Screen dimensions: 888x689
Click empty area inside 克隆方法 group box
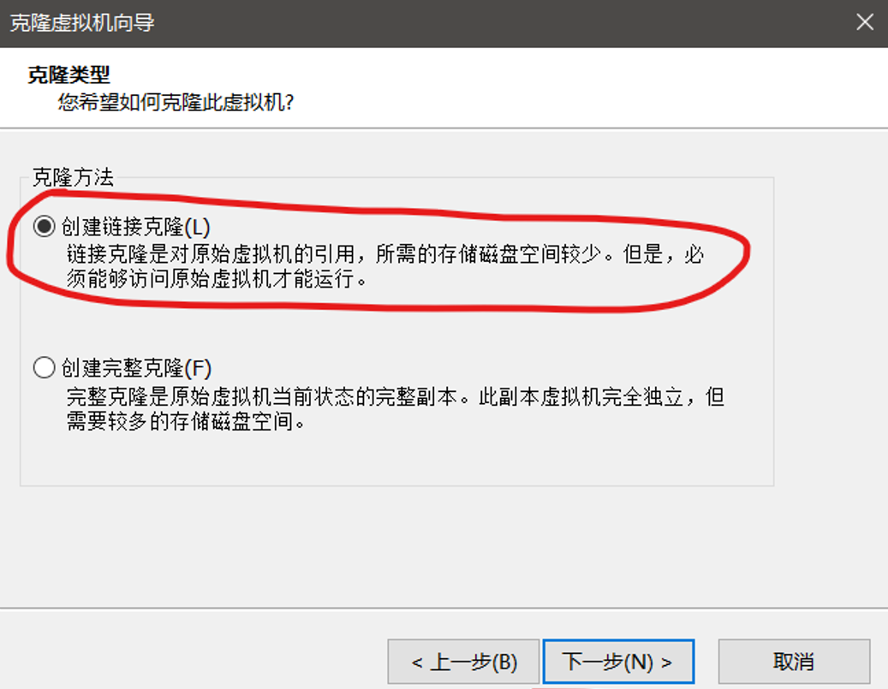tap(396, 453)
